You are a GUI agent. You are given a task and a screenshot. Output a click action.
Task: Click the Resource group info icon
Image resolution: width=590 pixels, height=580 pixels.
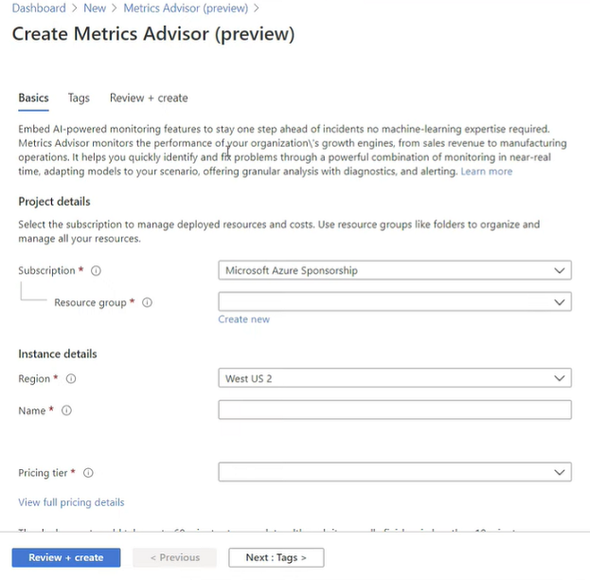[147, 302]
